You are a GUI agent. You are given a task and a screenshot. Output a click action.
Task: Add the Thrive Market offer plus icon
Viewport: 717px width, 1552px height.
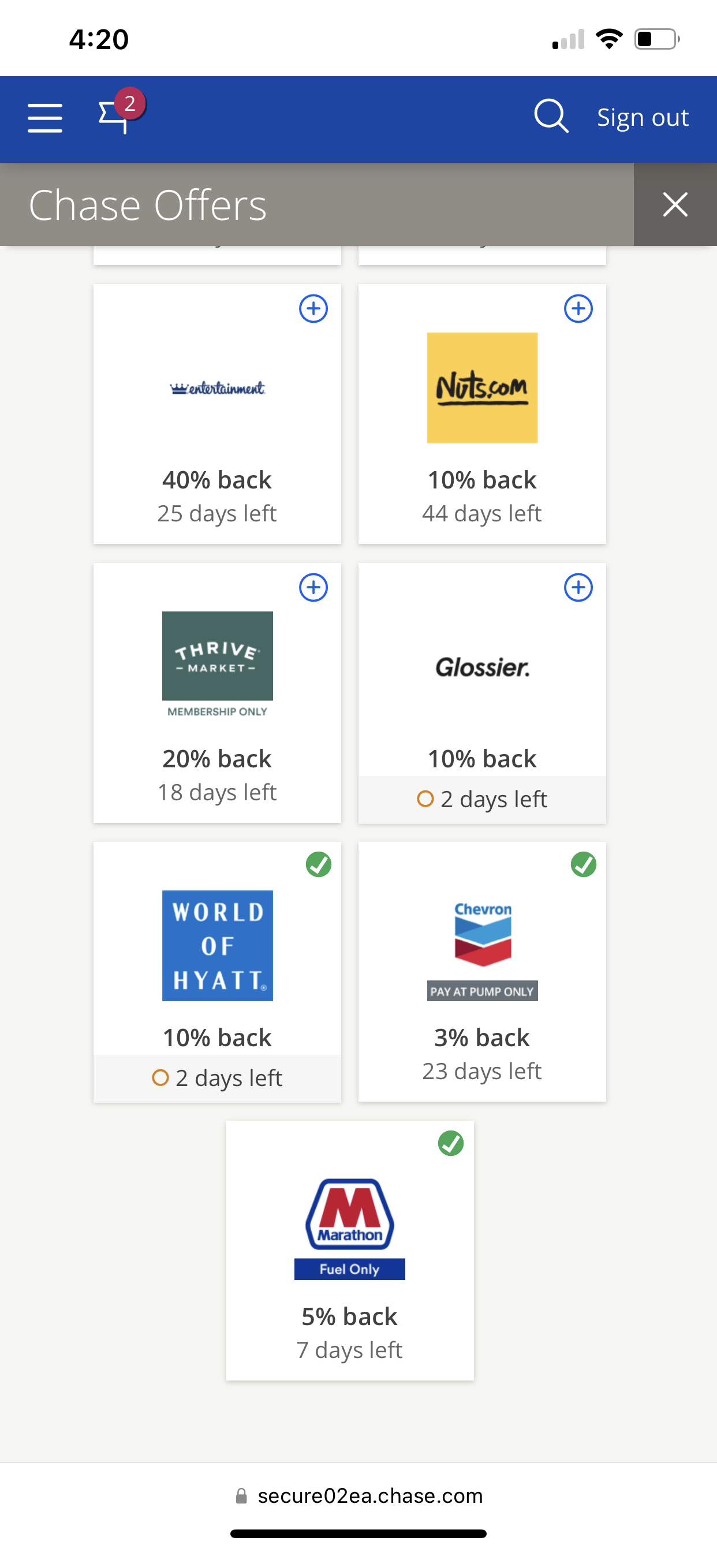tap(313, 587)
